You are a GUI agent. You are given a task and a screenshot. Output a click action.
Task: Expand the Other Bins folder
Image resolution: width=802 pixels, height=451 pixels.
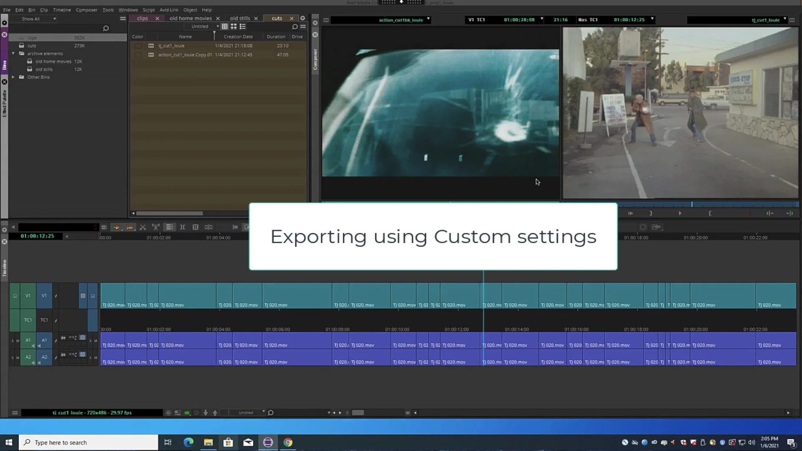[x=13, y=77]
